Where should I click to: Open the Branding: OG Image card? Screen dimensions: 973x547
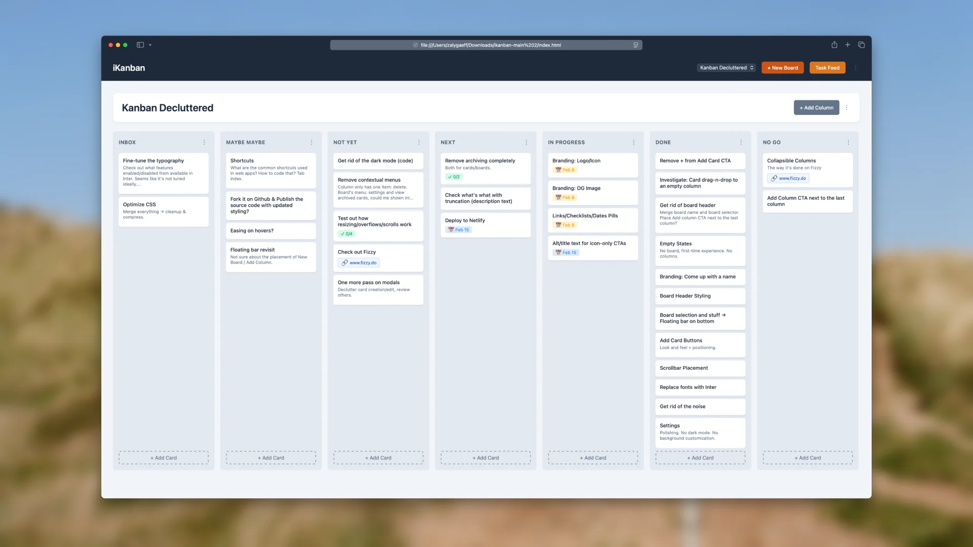coord(593,193)
